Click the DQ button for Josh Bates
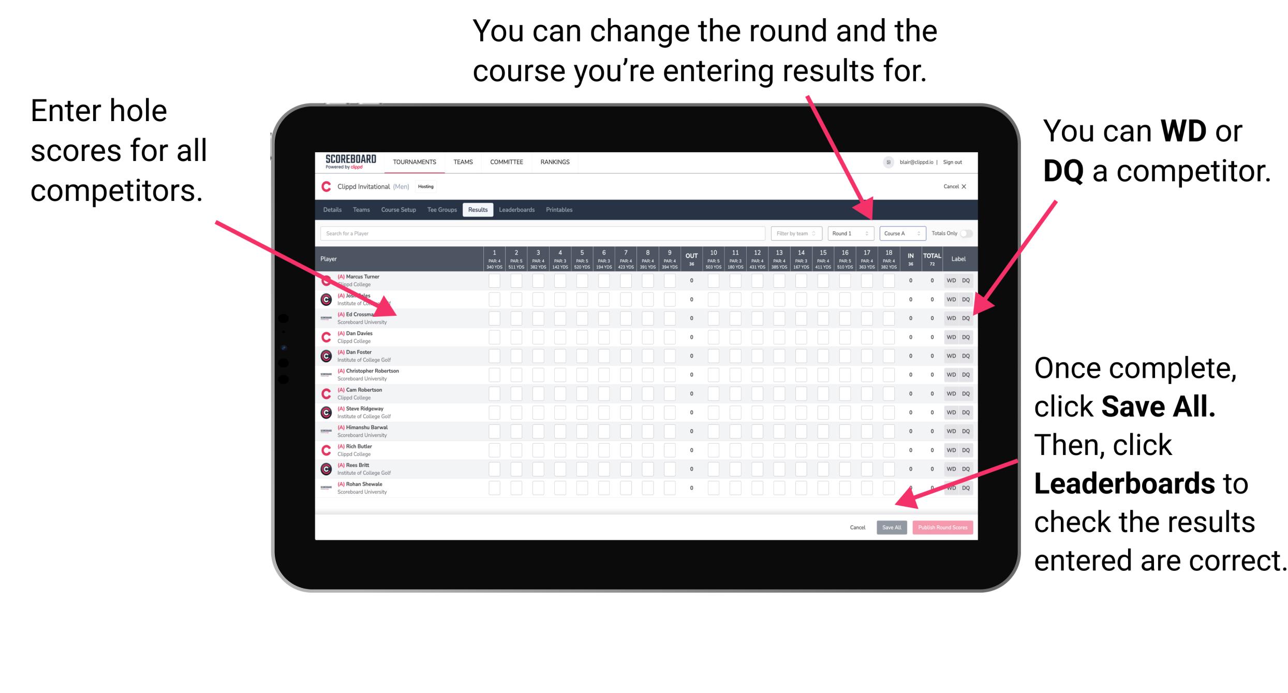 point(965,299)
